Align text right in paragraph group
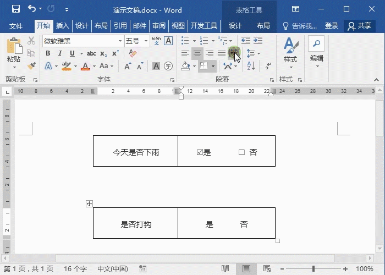 pos(210,53)
